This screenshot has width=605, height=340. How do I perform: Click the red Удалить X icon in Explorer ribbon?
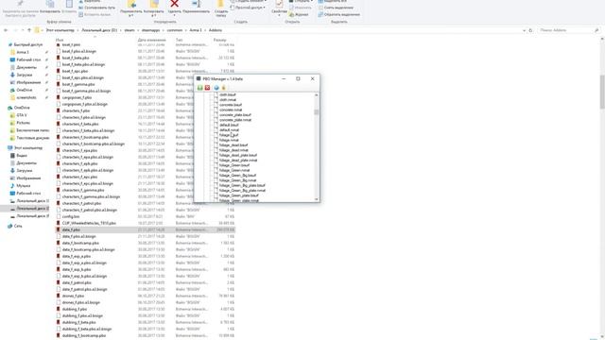click(174, 4)
